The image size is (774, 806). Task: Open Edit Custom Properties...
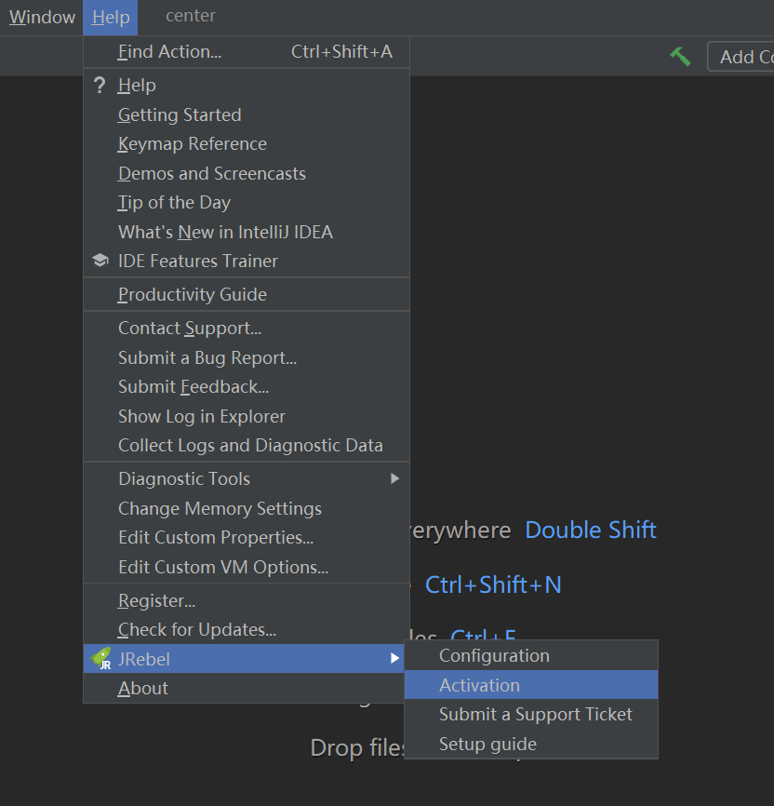coord(247,538)
